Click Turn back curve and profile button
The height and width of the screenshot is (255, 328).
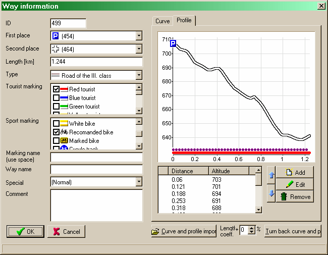click(x=293, y=231)
